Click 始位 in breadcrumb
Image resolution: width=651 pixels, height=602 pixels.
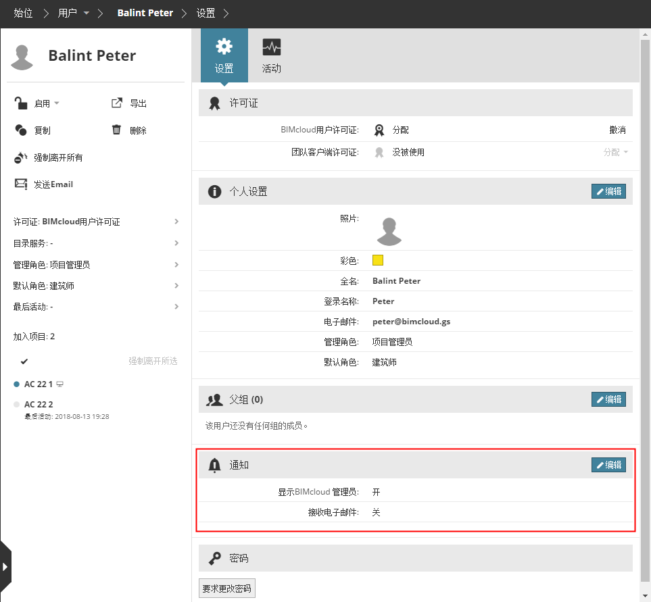tap(23, 14)
